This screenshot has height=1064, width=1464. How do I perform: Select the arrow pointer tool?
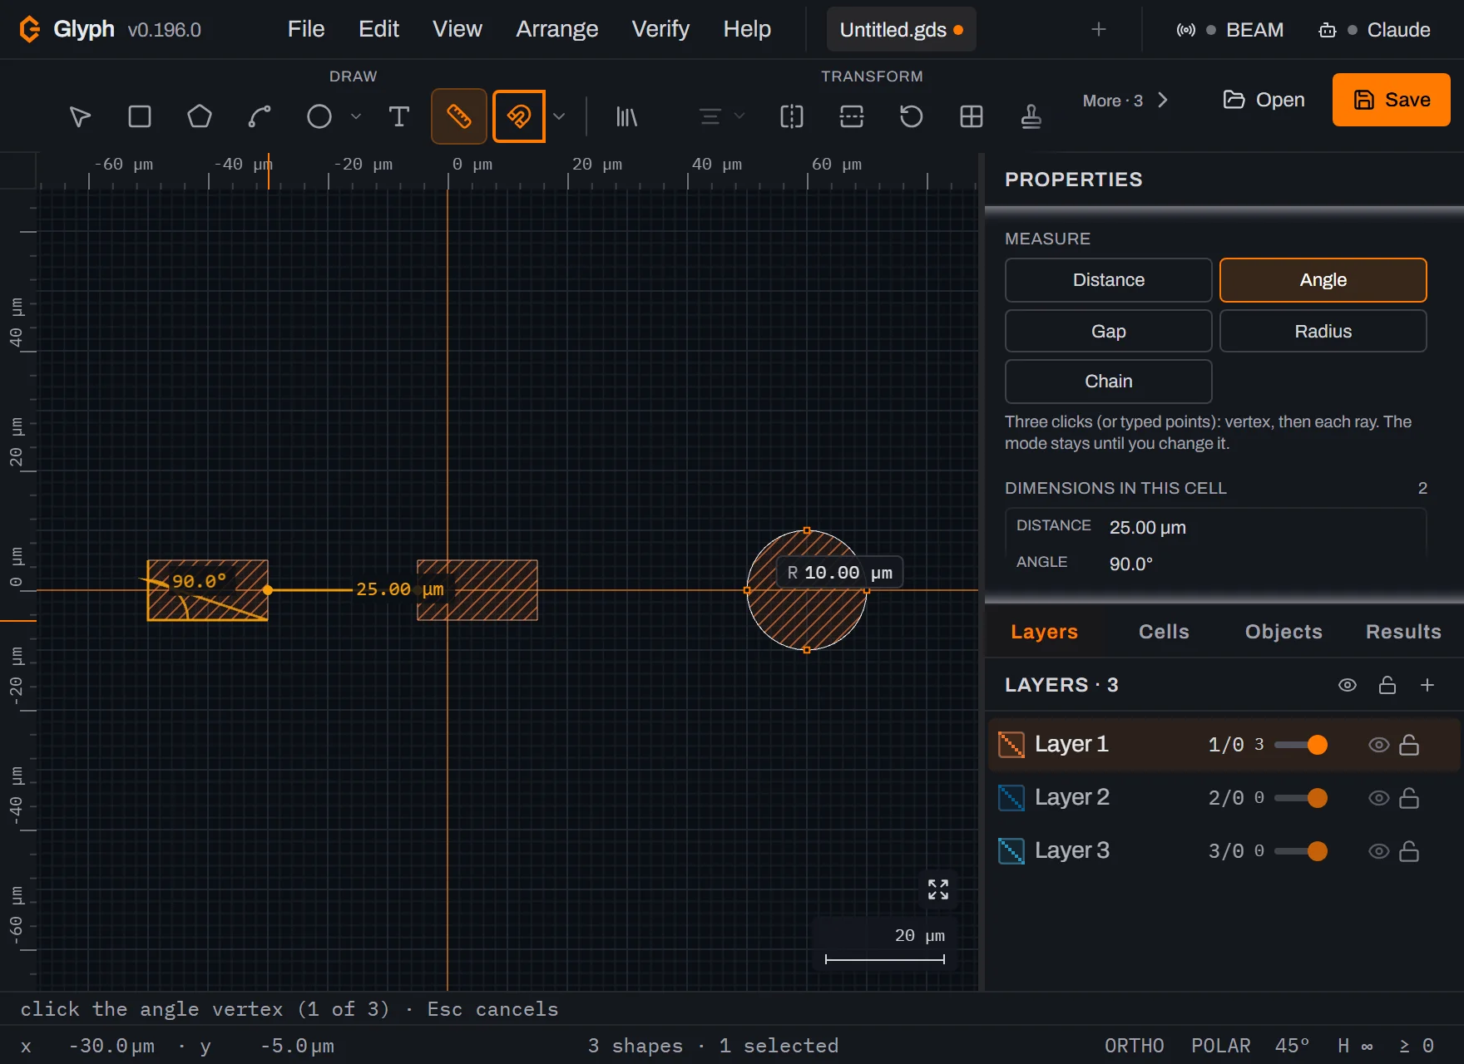pyautogui.click(x=80, y=116)
